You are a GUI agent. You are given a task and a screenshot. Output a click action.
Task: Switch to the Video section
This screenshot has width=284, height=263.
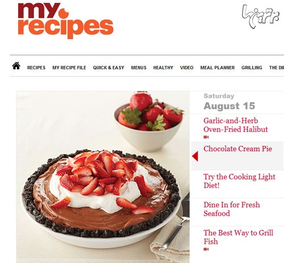187,68
